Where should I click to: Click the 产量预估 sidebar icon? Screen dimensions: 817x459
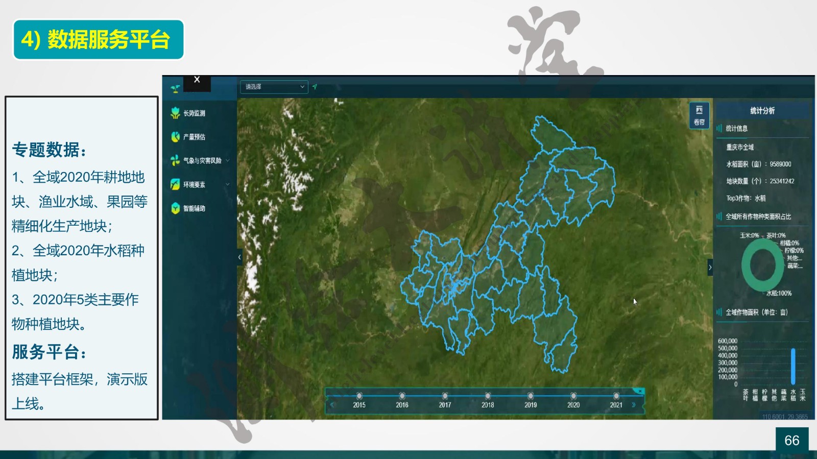click(175, 137)
